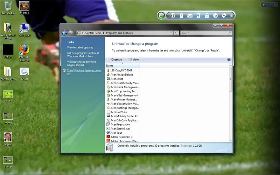The image size is (280, 175).
Task: Click Control Panel in the address breadcrumb
Action: pyautogui.click(x=93, y=33)
